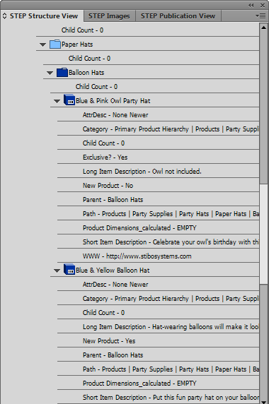This screenshot has height=404, width=269.
Task: Click the scrollbar up arrow
Action: click(263, 27)
